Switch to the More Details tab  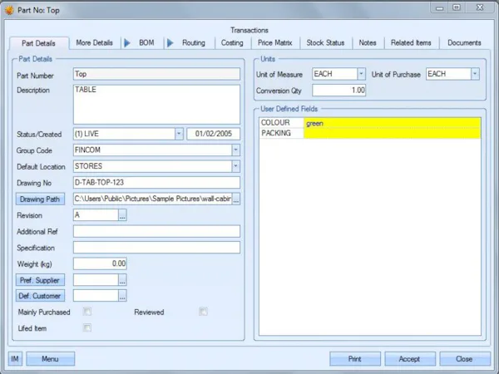click(x=95, y=42)
